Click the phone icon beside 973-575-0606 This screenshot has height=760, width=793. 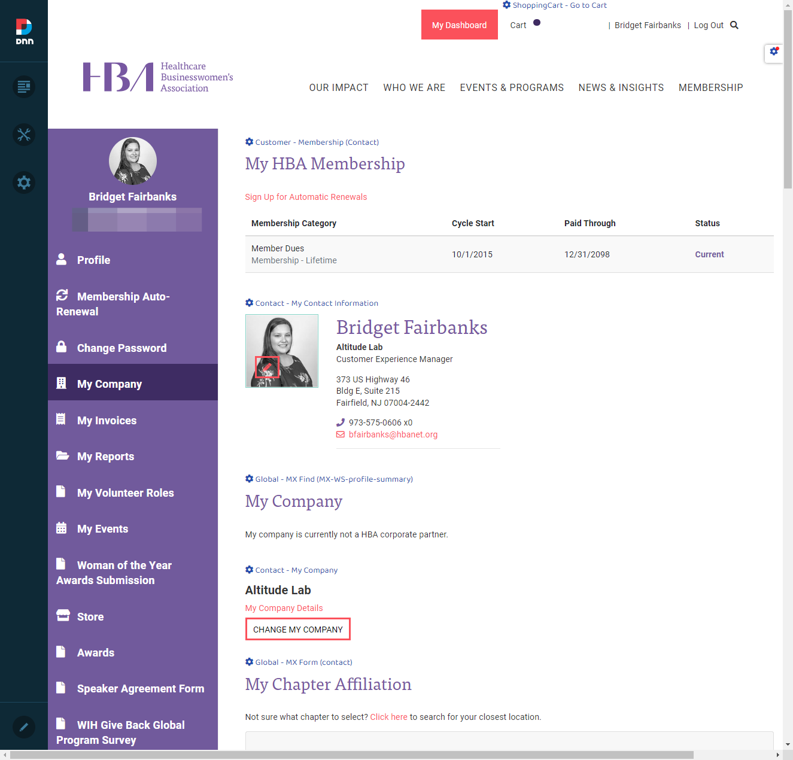coord(341,422)
